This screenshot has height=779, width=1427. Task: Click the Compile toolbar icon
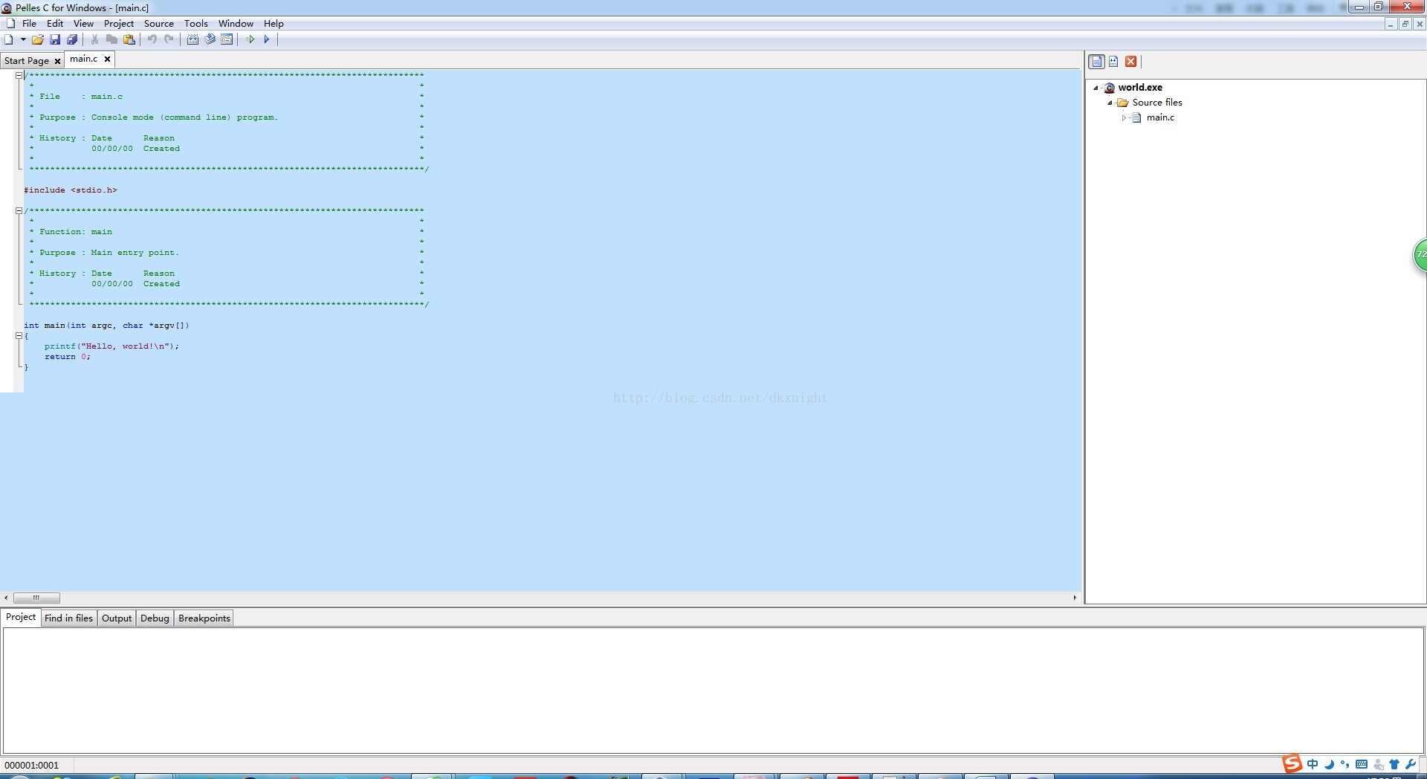192,39
